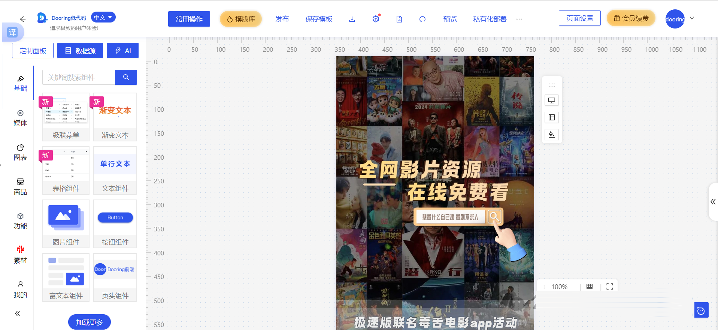Toggle the grid icon near zoom controls
This screenshot has height=330, width=718.
pyautogui.click(x=590, y=286)
